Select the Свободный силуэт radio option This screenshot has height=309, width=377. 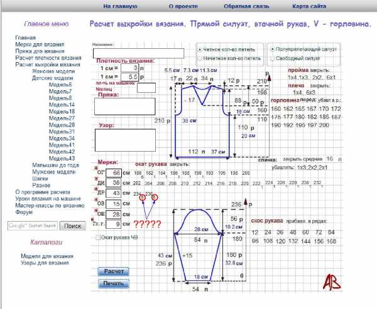click(x=272, y=58)
